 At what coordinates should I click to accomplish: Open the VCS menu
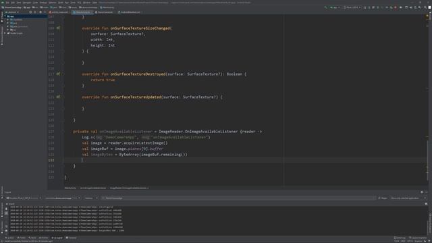click(79, 3)
